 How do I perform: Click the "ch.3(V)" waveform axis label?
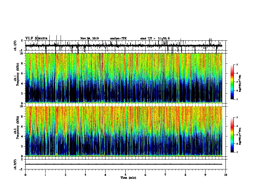point(15,164)
